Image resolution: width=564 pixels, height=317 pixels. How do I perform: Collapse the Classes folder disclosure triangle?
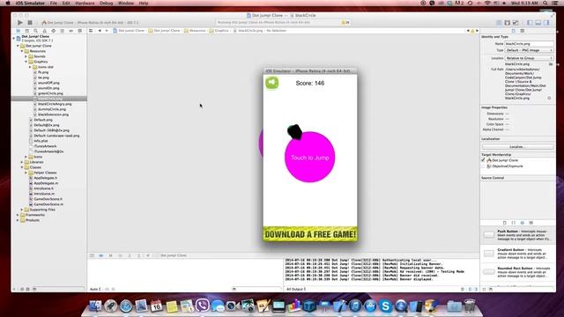(x=22, y=167)
